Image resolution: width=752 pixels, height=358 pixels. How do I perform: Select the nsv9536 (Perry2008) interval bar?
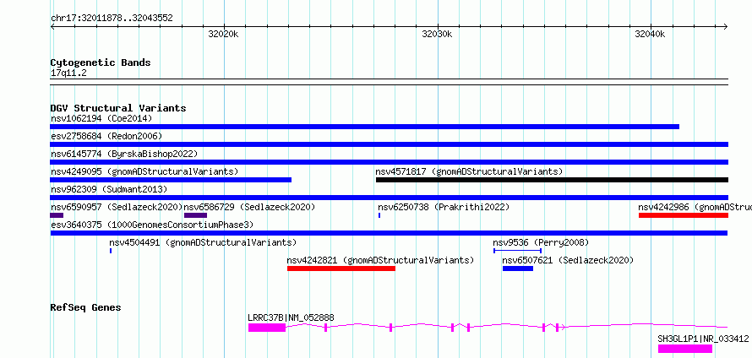[517, 251]
